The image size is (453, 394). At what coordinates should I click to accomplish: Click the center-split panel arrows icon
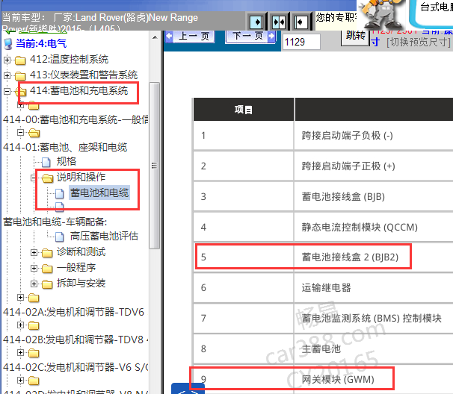pos(279,22)
